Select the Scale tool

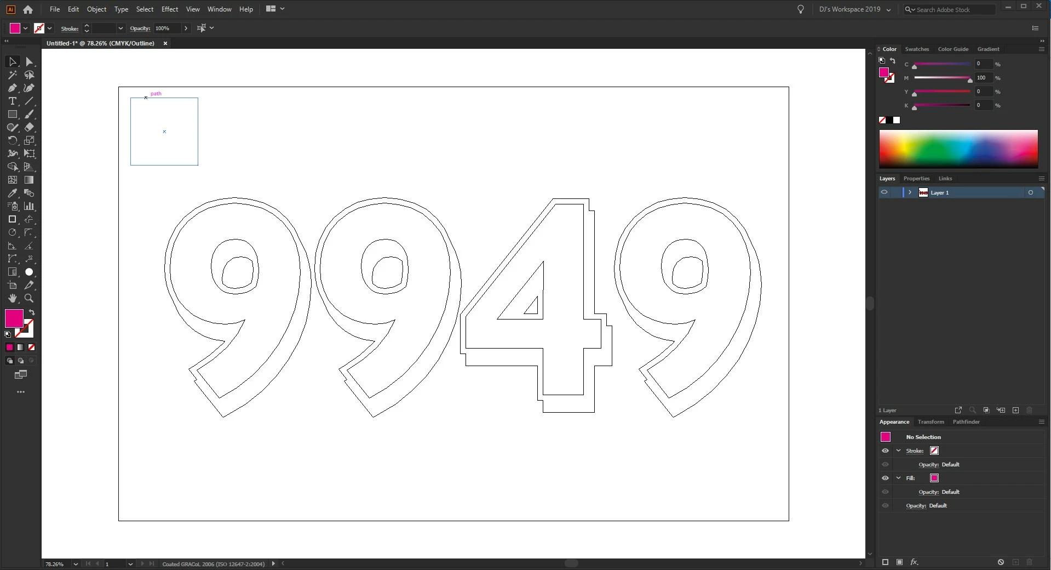tap(29, 141)
